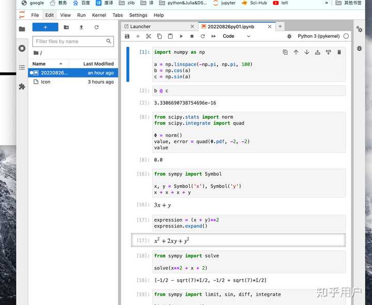Viewport: 372px width, 305px height.
Task: Sort files by the Name column header
Action: (39, 64)
